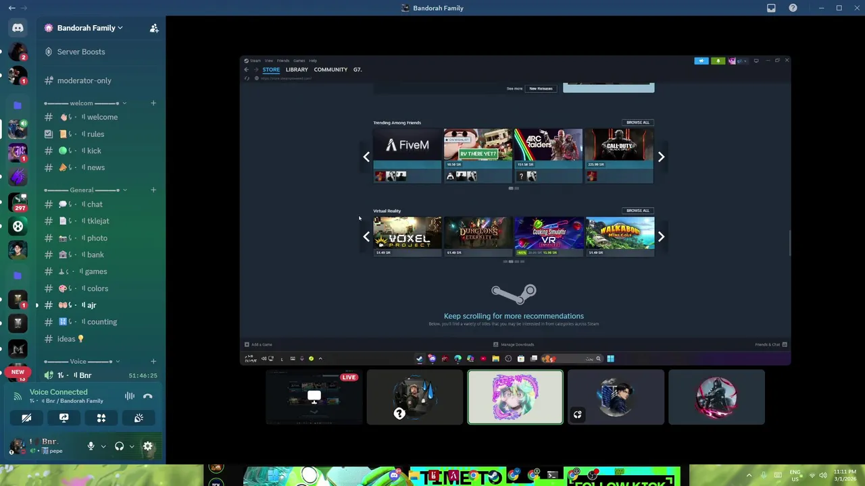Create channel in Voice category plus
This screenshot has width=865, height=486.
click(x=153, y=362)
